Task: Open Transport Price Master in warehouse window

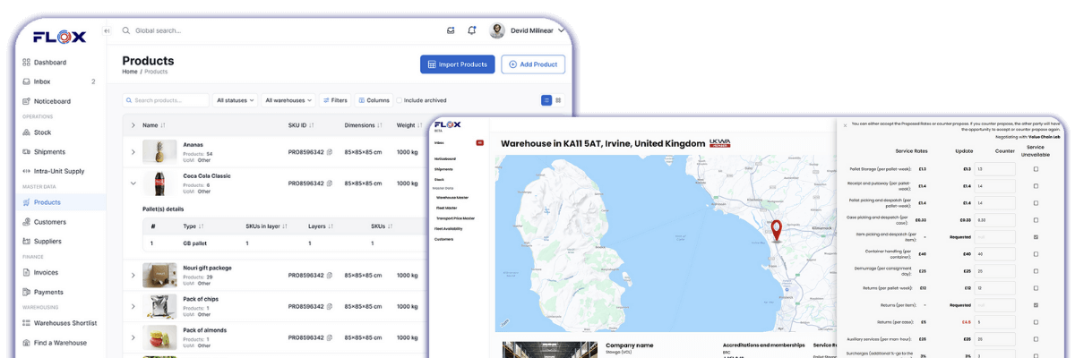Action: point(455,218)
